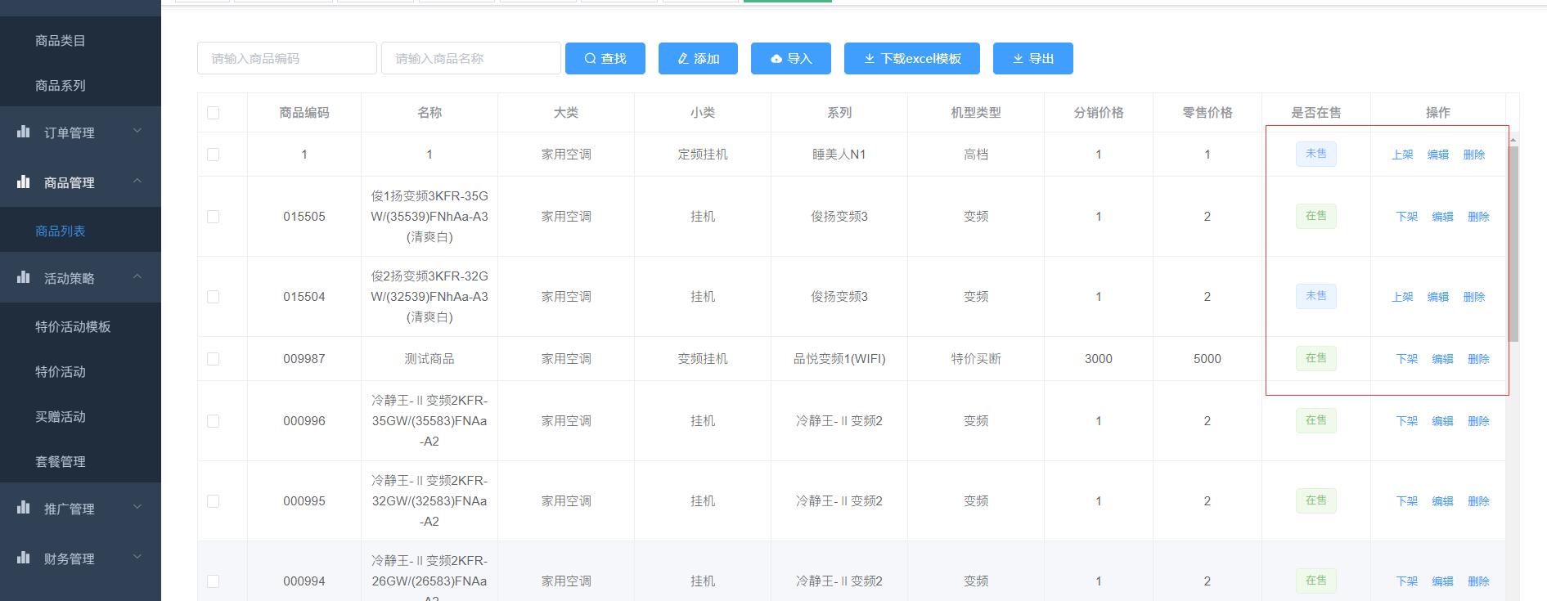1547x601 pixels.
Task: Check the row for 000996
Action: pyautogui.click(x=214, y=421)
